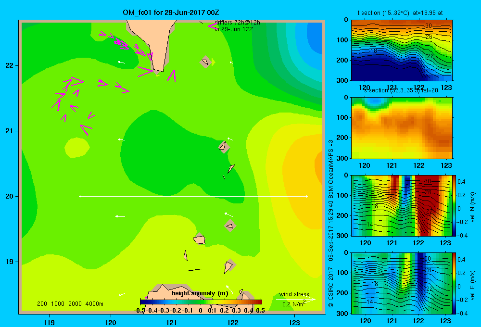Click the magenta drifter legend arrow beside "drifters"

pyautogui.click(x=213, y=26)
